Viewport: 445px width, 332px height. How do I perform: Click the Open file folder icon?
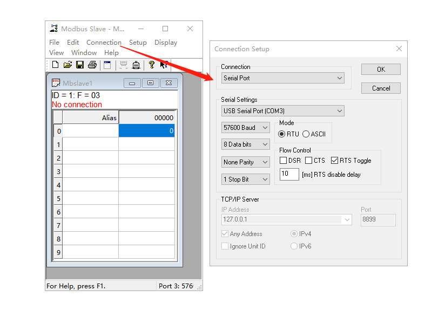pos(68,65)
